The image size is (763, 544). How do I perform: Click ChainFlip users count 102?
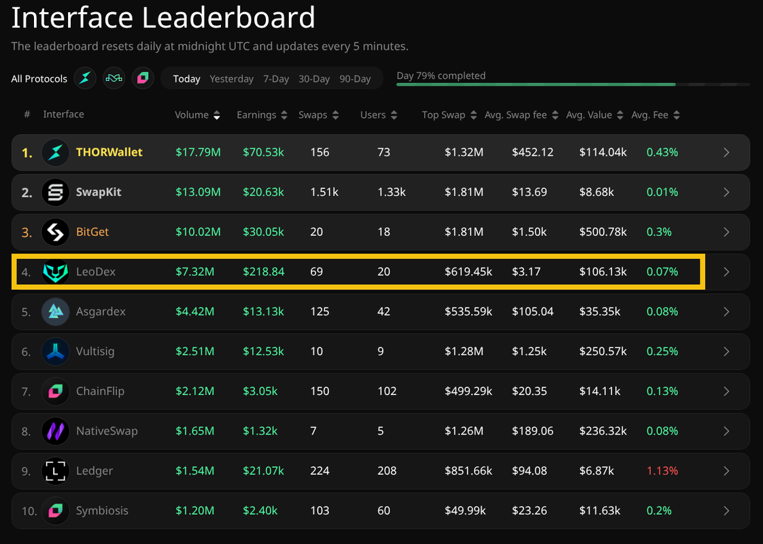click(388, 391)
